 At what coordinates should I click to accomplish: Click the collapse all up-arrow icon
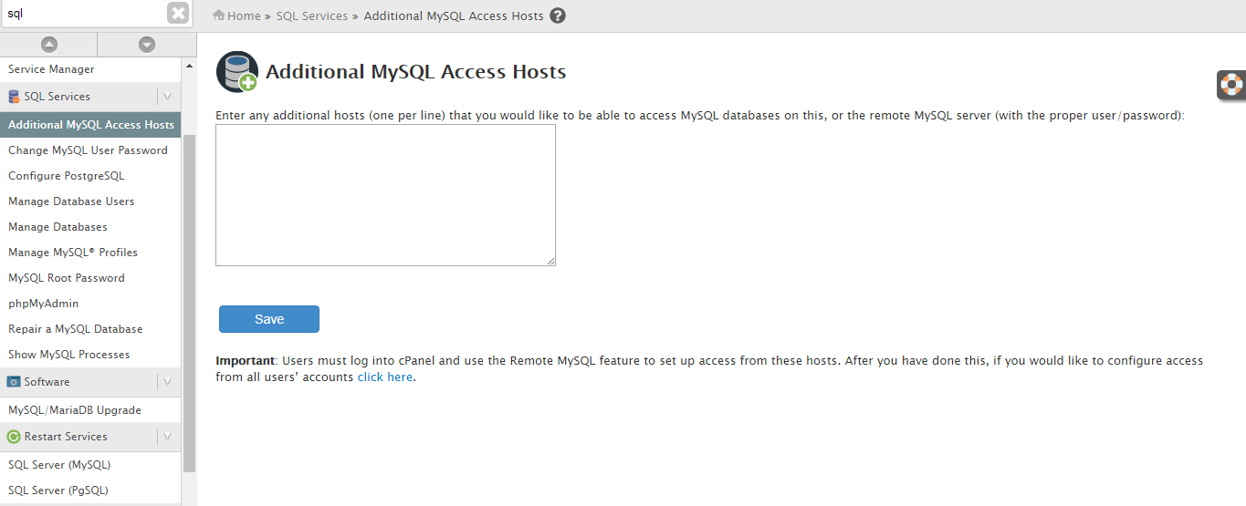(x=48, y=45)
